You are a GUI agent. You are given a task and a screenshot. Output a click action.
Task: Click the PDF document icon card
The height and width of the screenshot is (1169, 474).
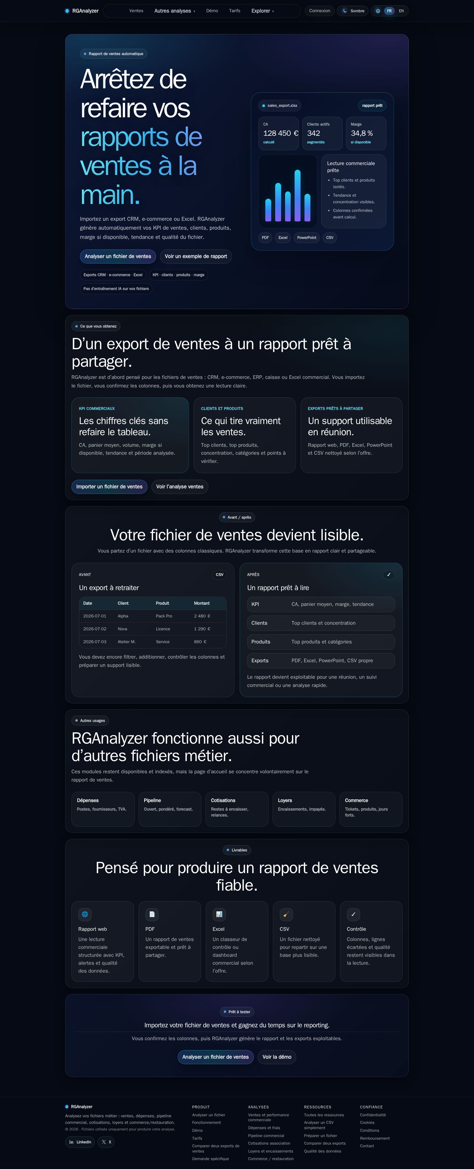[x=152, y=914]
